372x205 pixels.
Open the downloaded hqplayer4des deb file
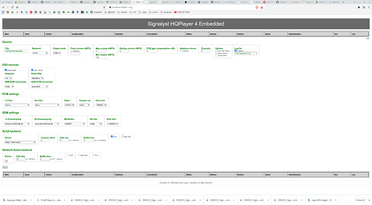[x=15, y=200]
